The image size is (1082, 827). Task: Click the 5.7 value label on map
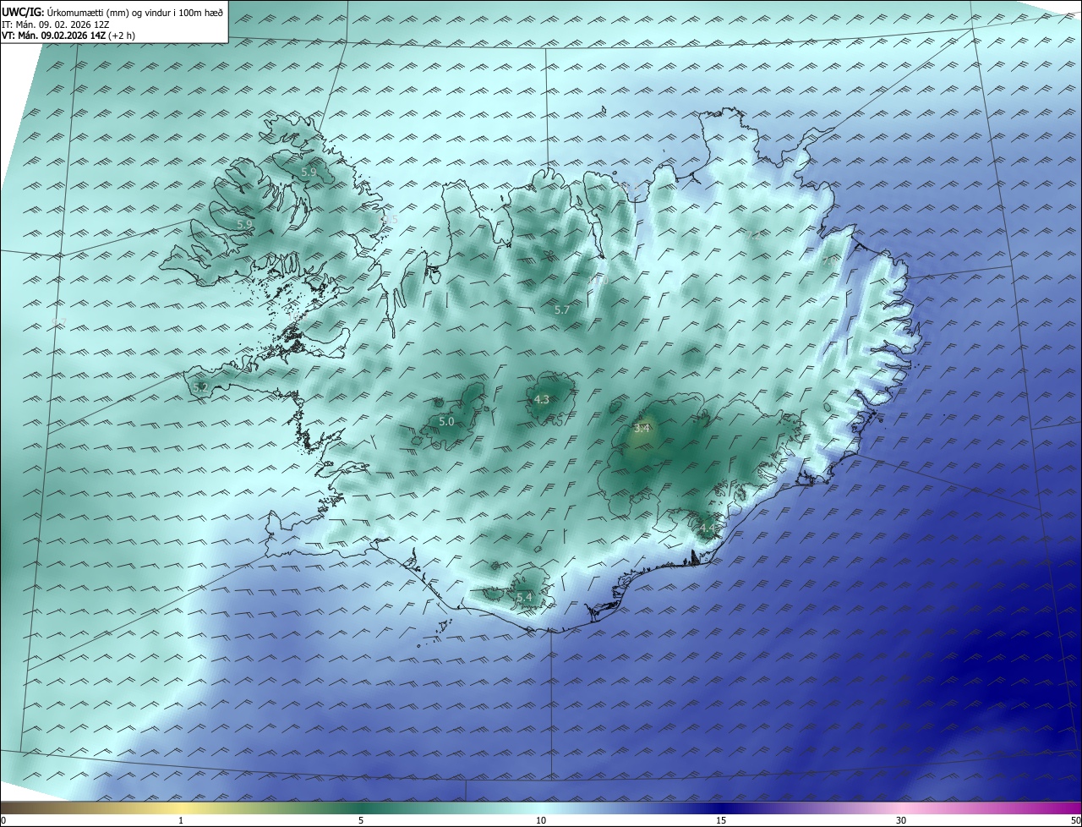point(562,310)
